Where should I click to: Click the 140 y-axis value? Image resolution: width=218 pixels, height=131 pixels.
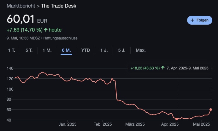[x=10, y=68]
